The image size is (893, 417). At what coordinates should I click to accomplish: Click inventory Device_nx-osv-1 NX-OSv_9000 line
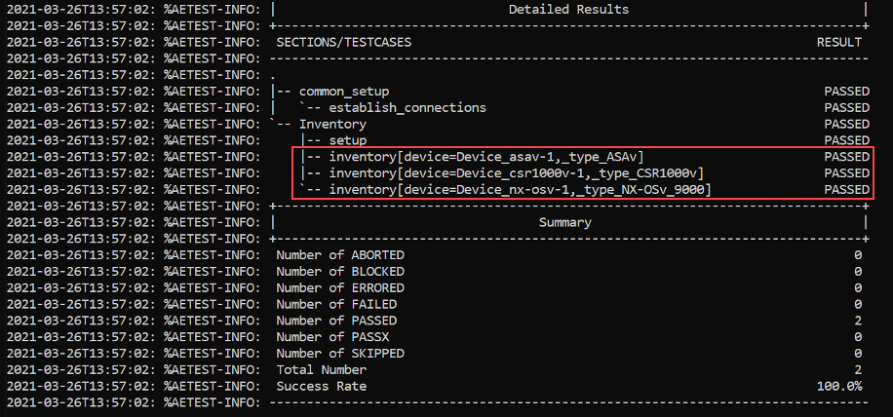tap(520, 189)
